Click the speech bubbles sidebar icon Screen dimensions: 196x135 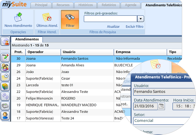pos(5,96)
